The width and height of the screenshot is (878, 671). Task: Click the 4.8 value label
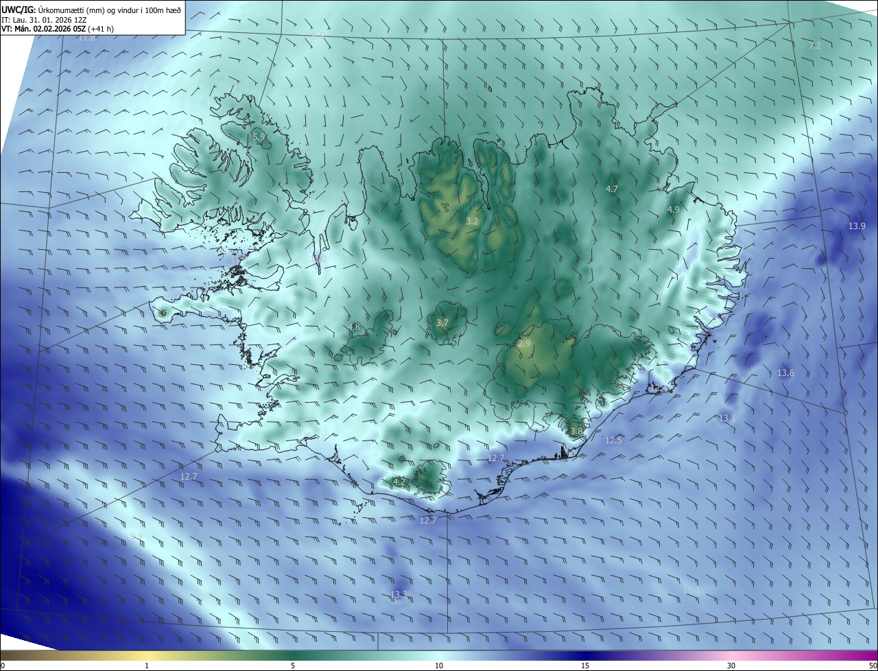pos(354,327)
